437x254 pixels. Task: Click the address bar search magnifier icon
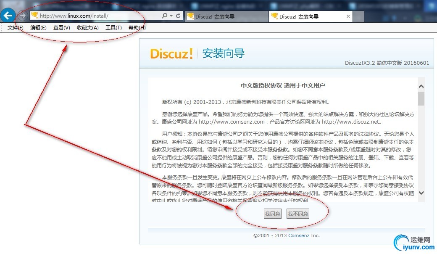(x=165, y=16)
